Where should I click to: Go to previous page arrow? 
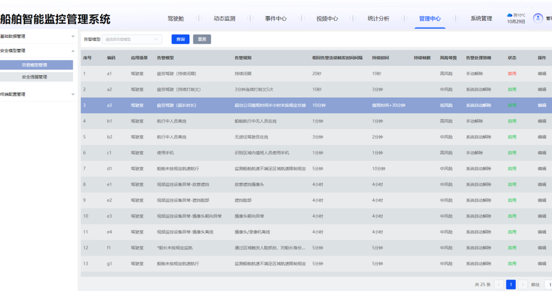499,285
